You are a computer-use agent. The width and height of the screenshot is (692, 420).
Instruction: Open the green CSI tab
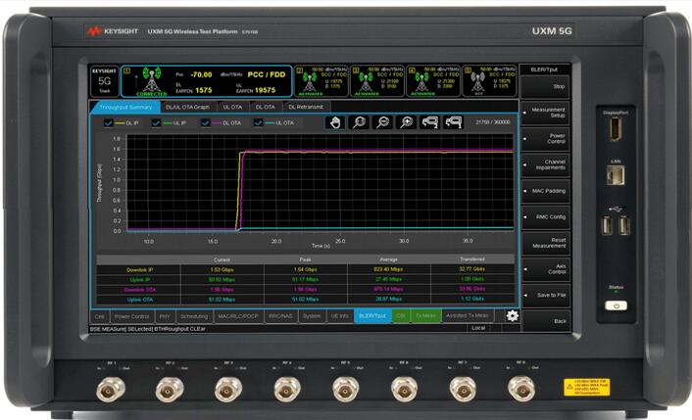[x=401, y=316]
